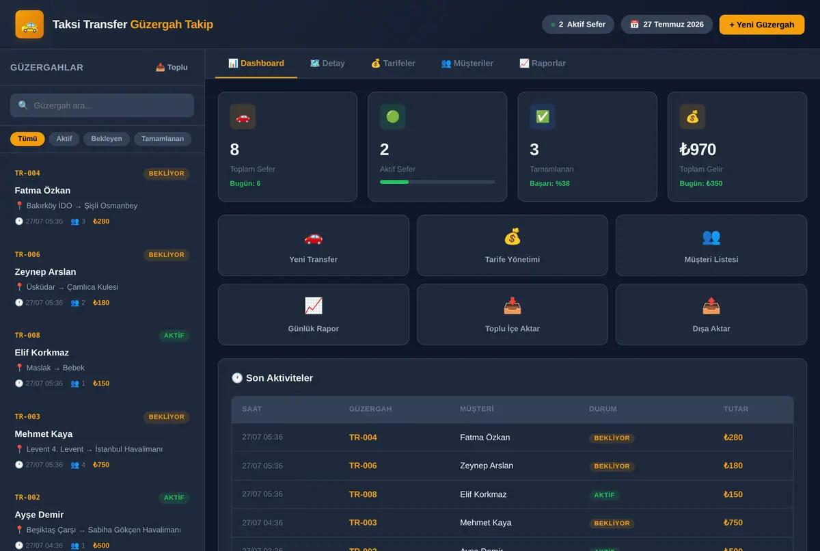Click TR-006 link in activity table
Viewport: 820px width, 551px height.
(363, 466)
